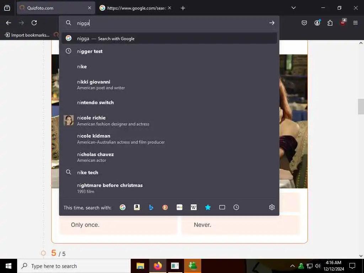This screenshot has height=273, width=364.
Task: Open the green people app on the taskbar
Action: tap(193, 266)
